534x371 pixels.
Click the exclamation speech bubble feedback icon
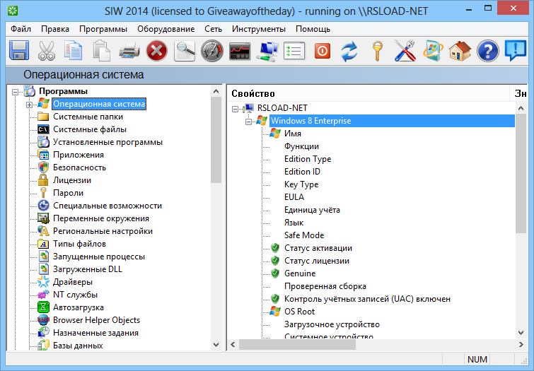[x=516, y=50]
